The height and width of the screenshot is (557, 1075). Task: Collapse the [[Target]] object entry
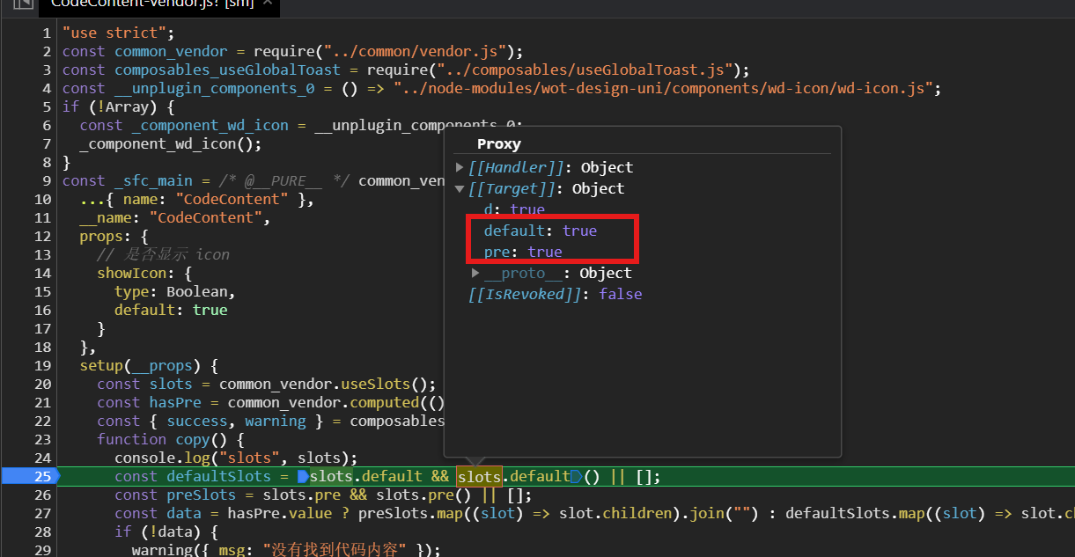click(x=460, y=189)
